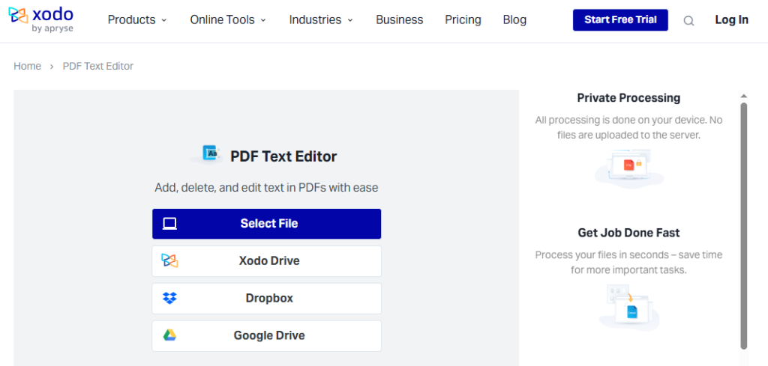
Task: Go to Home via breadcrumb
Action: click(28, 66)
